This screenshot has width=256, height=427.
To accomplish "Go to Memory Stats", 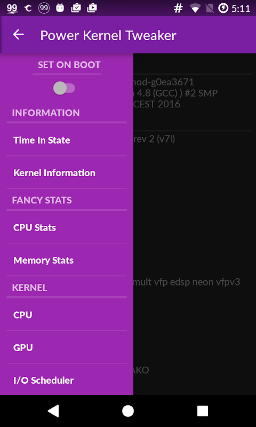I will tap(67, 260).
